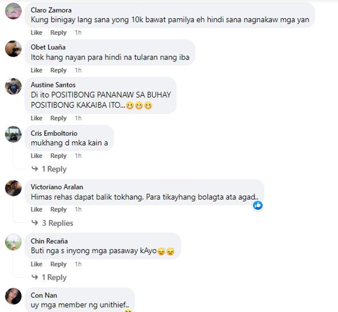Click Cris Emboltorio's profile avatar
The image size is (338, 312).
pyautogui.click(x=14, y=134)
